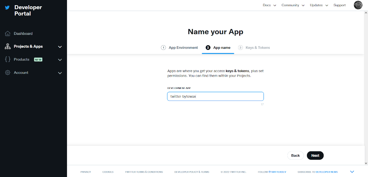
Task: Open the Support link
Action: point(339,5)
